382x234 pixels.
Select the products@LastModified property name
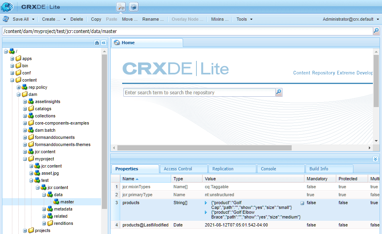[146, 225]
